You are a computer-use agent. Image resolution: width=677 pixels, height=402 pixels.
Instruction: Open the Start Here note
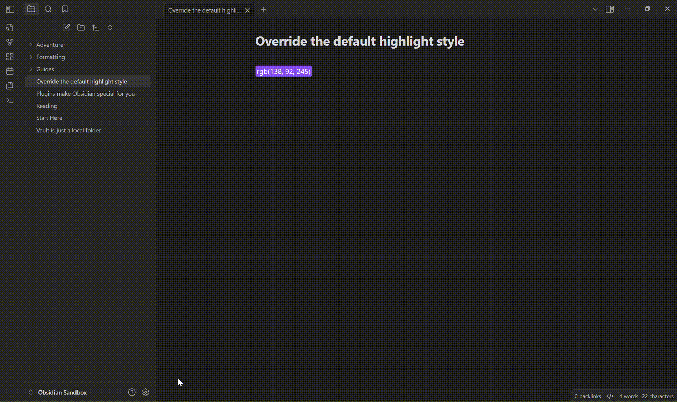(49, 118)
